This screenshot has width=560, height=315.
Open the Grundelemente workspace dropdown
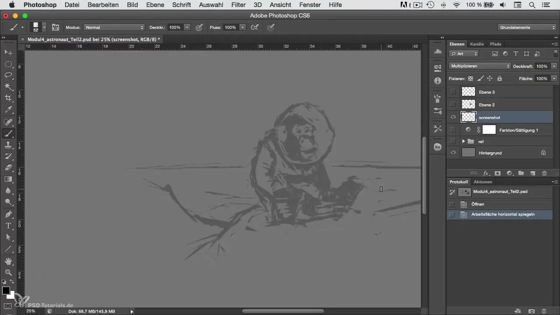coord(527,27)
